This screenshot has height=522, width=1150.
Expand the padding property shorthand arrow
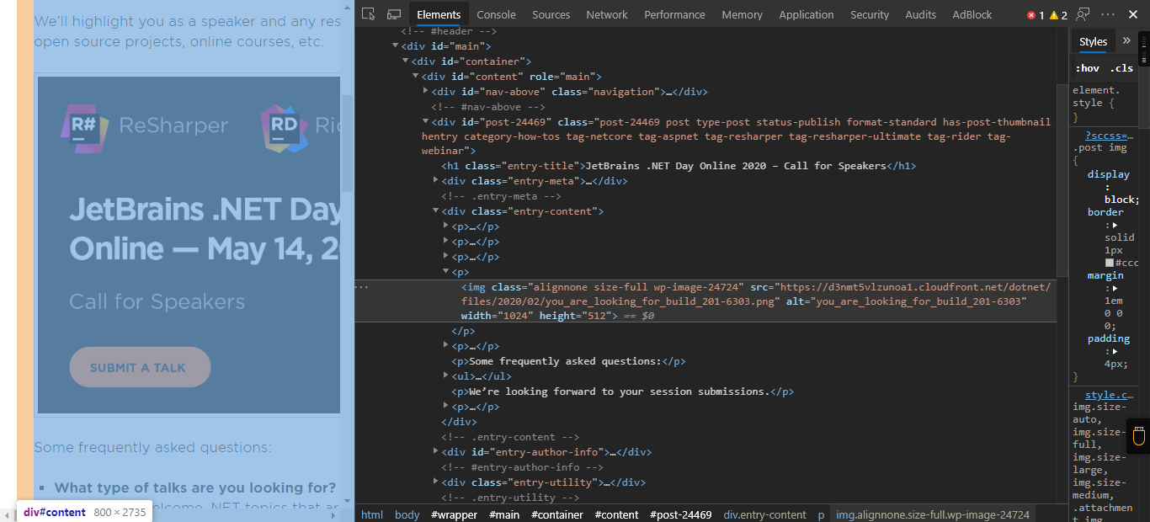(1115, 351)
